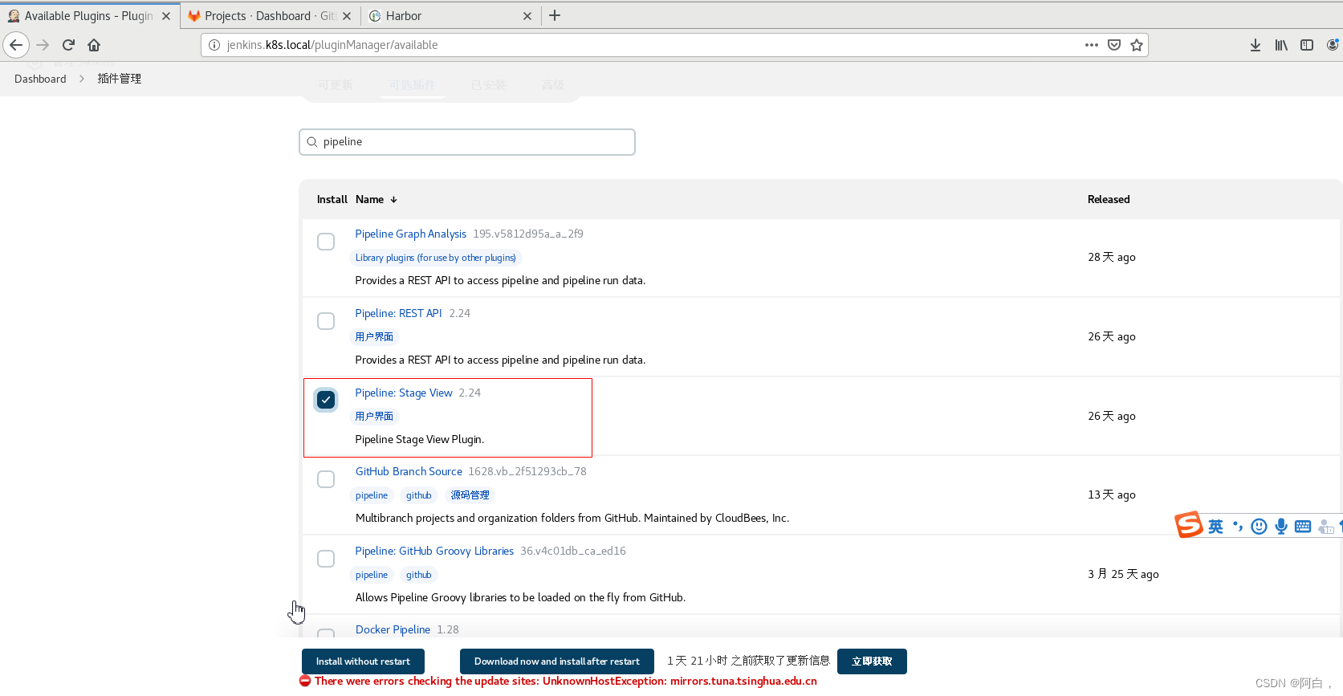Image resolution: width=1343 pixels, height=696 pixels.
Task: Click the Released column header
Action: pos(1109,200)
